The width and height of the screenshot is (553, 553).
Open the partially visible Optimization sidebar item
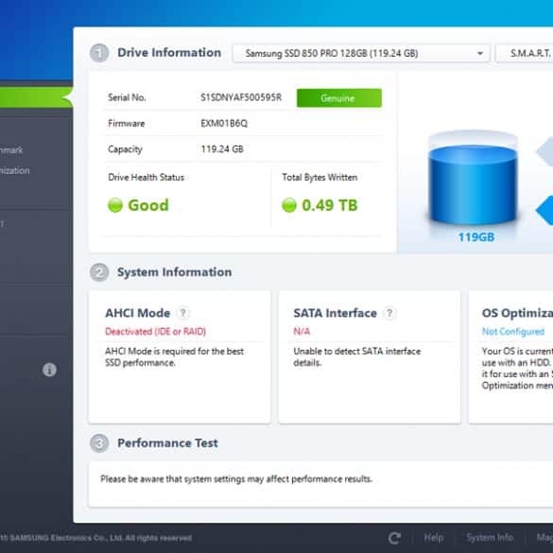coord(14,171)
